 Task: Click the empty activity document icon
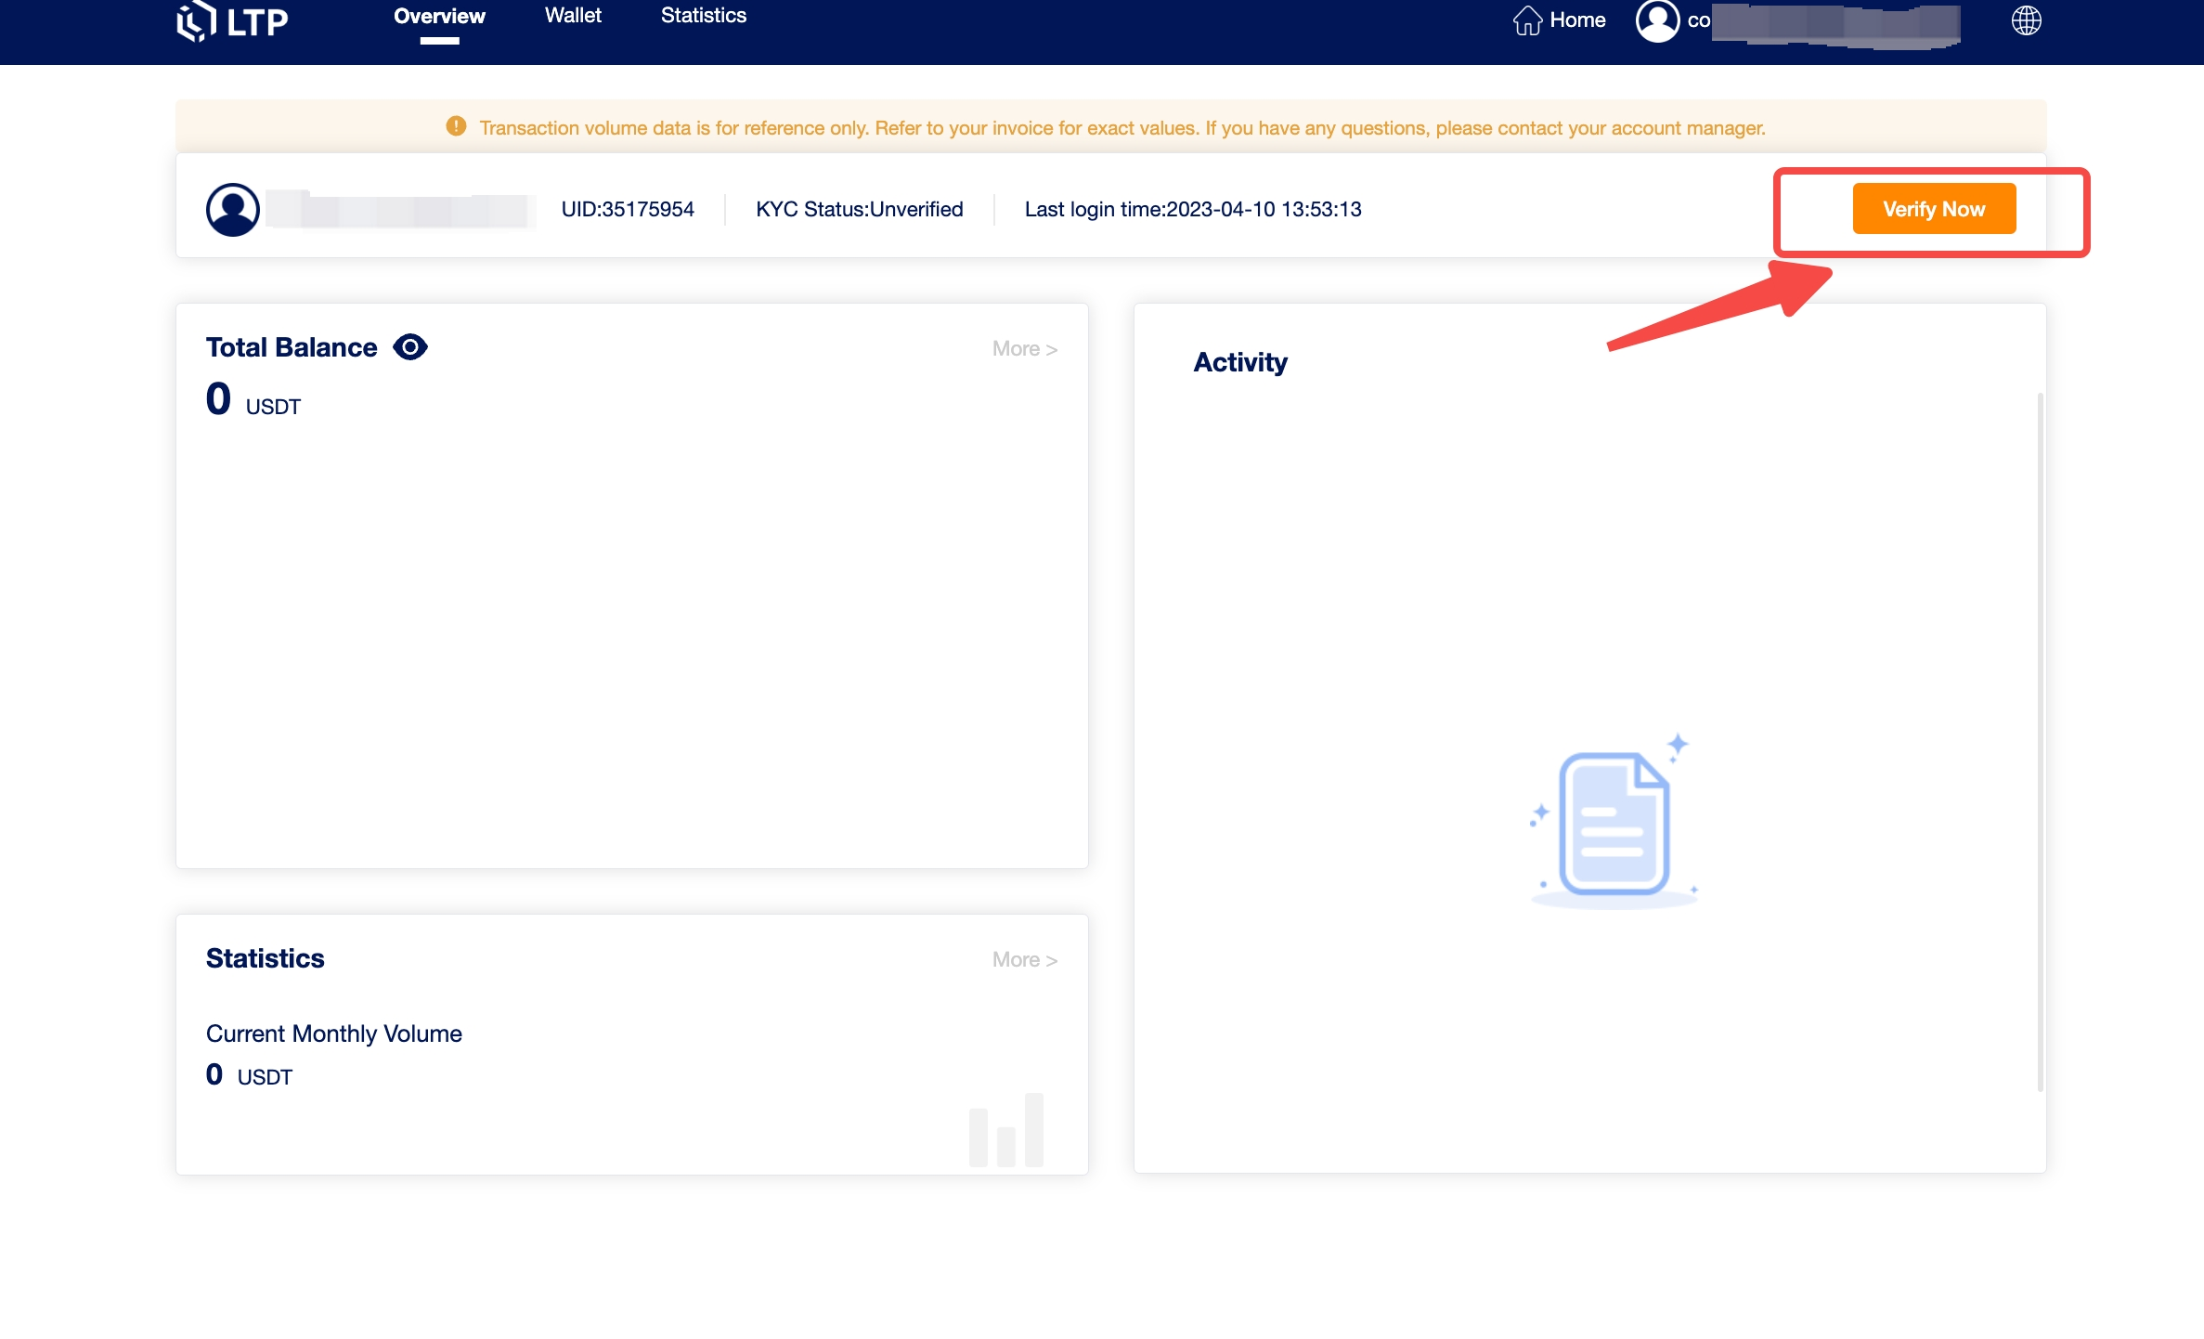[1614, 822]
